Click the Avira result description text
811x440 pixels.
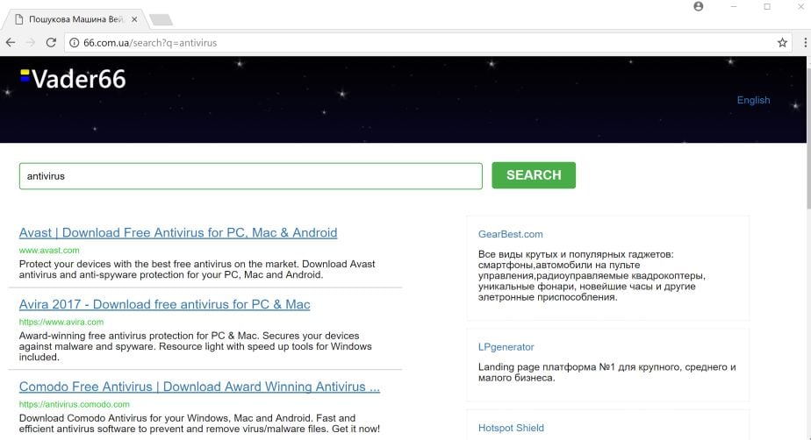tap(195, 346)
